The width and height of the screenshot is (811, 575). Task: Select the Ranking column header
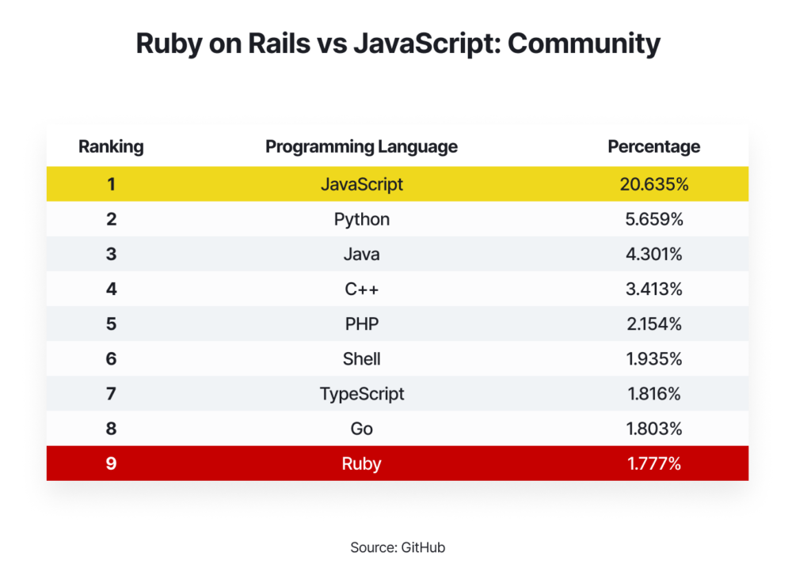point(111,146)
